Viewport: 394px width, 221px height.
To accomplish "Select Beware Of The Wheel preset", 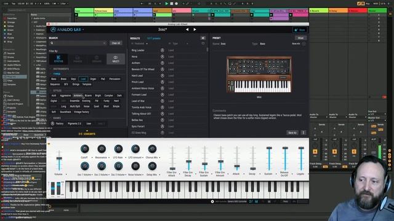I will 143,69.
